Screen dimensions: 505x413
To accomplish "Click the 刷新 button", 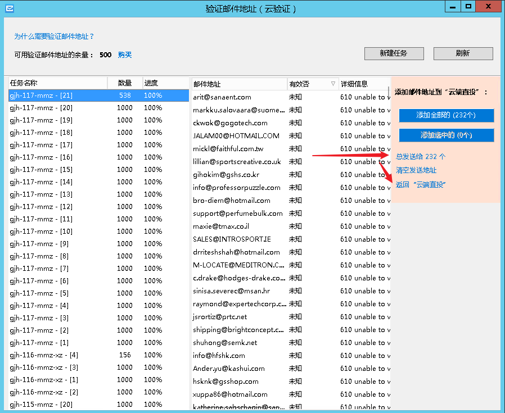I will click(x=463, y=53).
